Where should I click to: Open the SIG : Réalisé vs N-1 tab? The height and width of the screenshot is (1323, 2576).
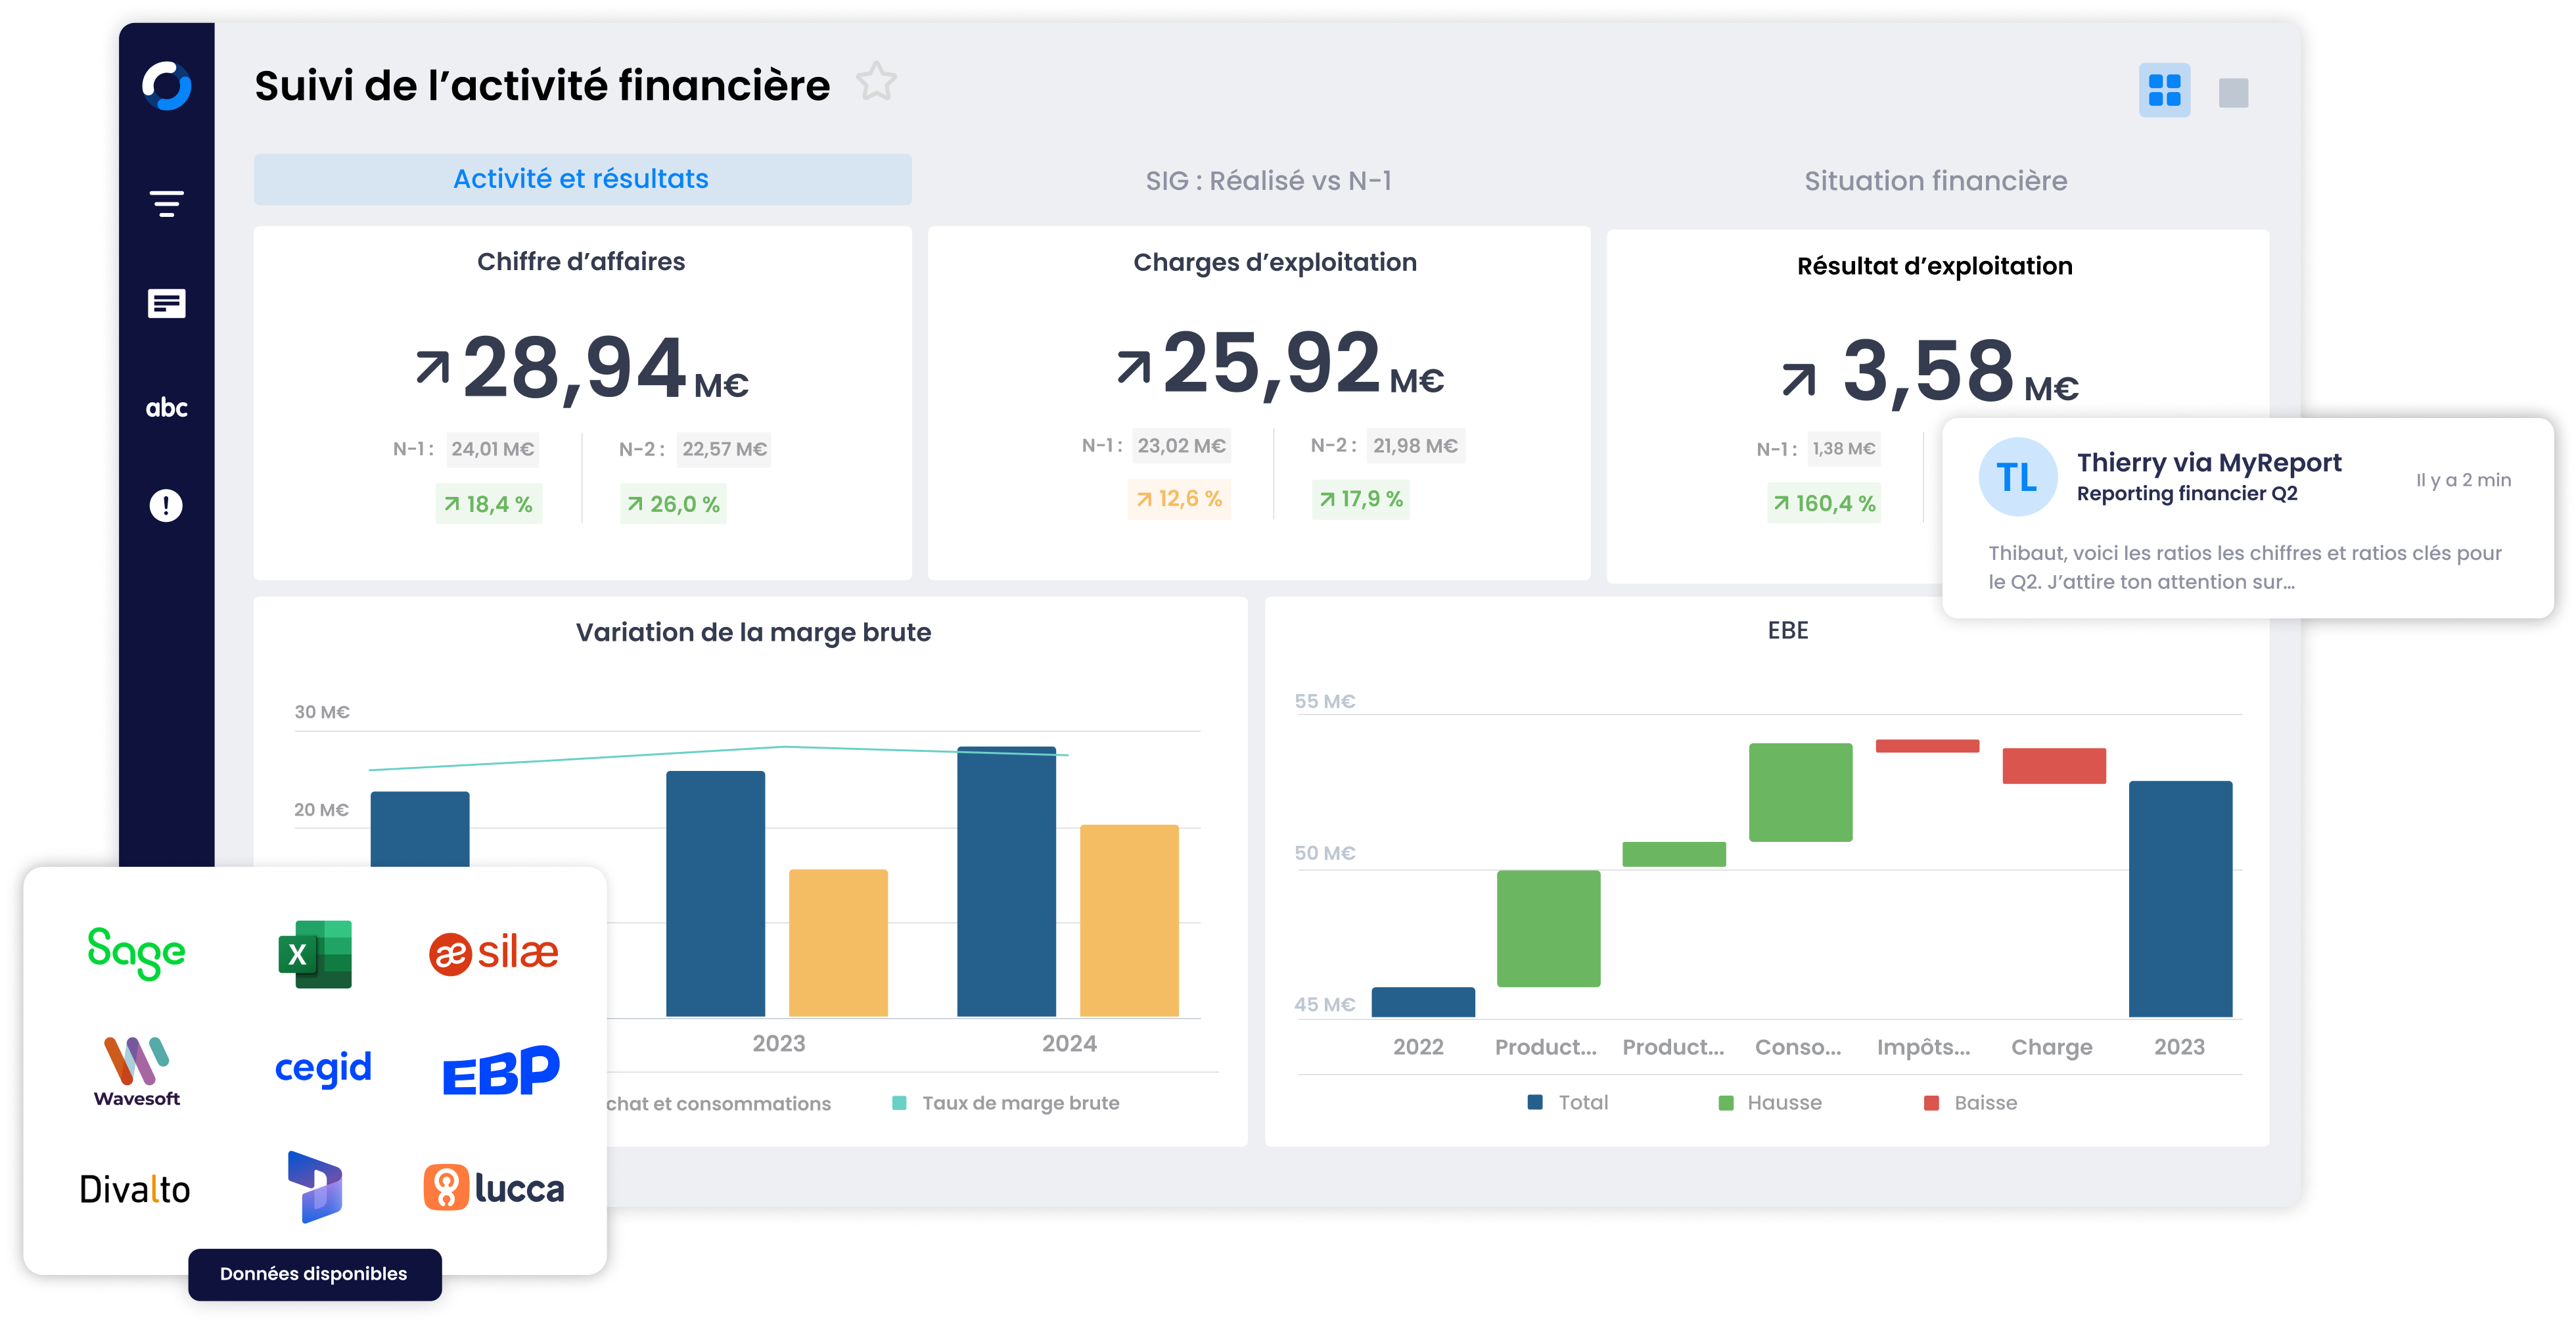1268,181
